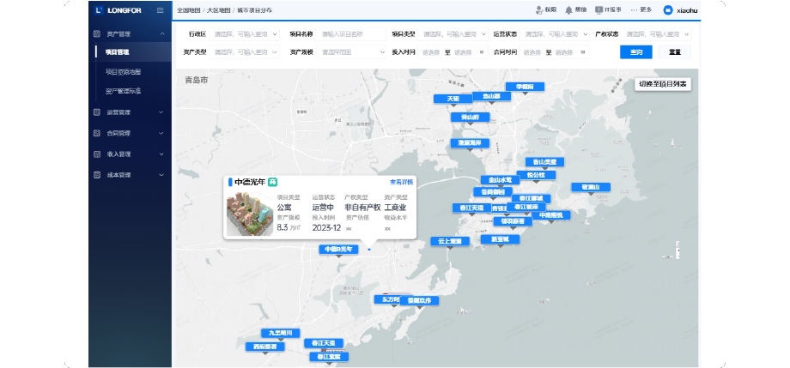The image size is (790, 368).
Task: Click the 更多 ellipsis icon
Action: click(634, 10)
